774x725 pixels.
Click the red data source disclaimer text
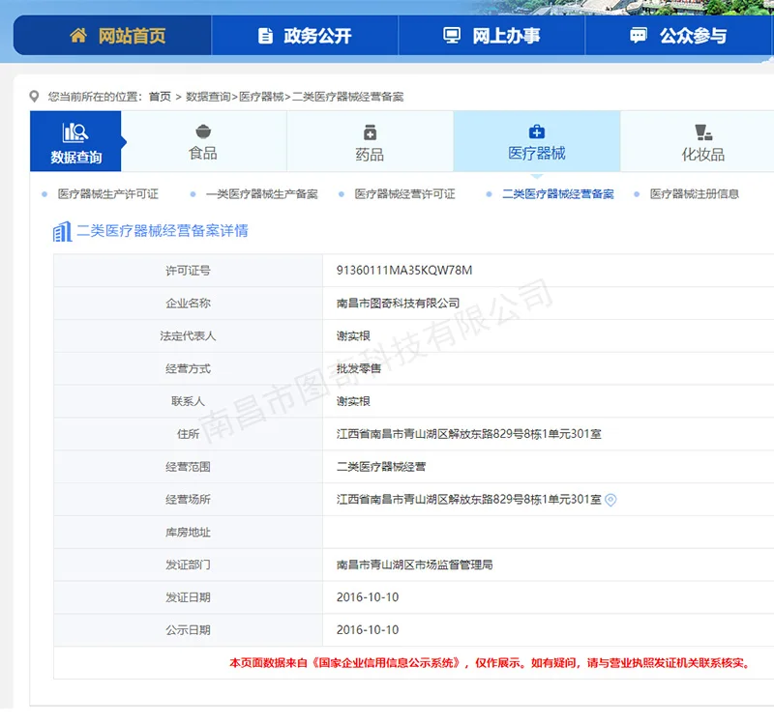click(490, 663)
